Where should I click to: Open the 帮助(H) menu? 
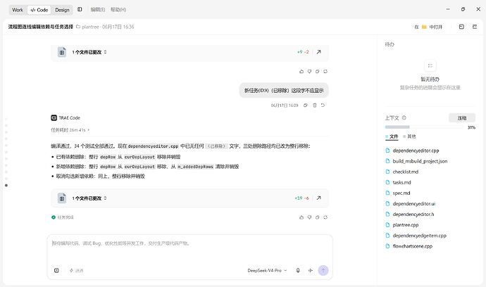point(118,10)
